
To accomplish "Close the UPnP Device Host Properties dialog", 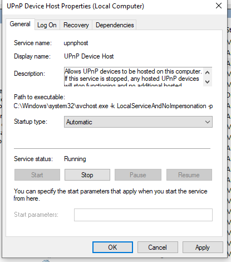I will [x=219, y=6].
